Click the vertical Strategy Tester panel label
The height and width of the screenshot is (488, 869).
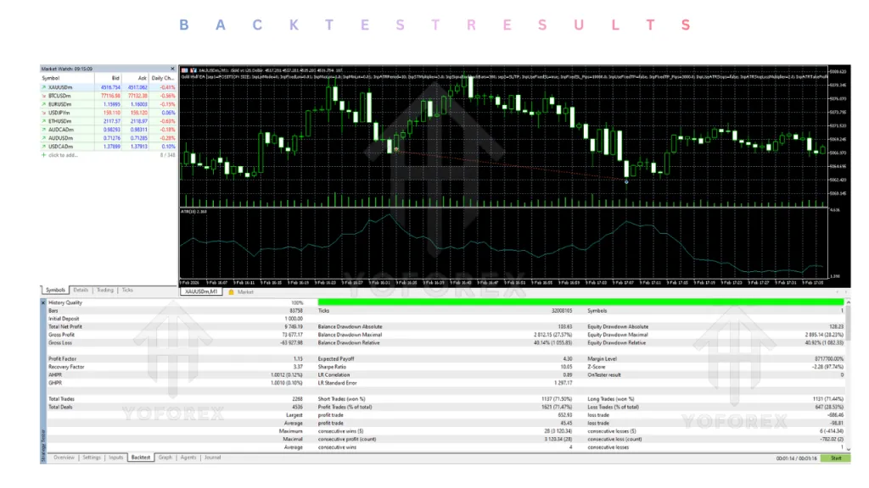(43, 444)
